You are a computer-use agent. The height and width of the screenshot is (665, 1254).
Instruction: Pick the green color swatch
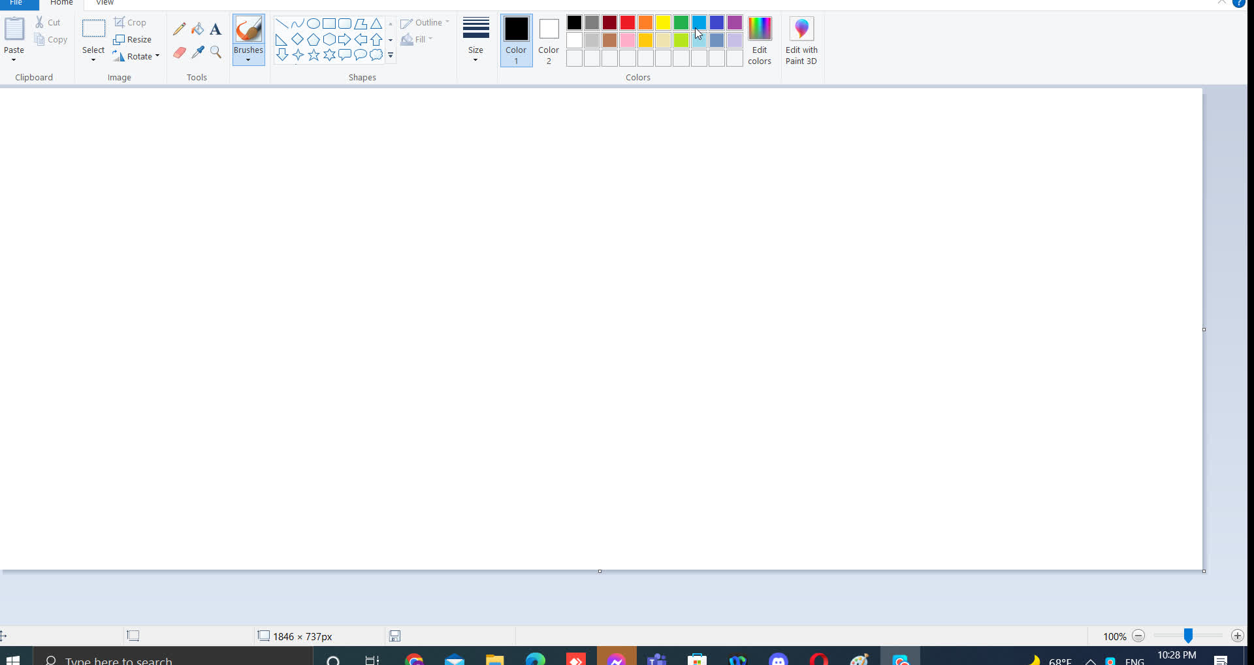click(681, 23)
